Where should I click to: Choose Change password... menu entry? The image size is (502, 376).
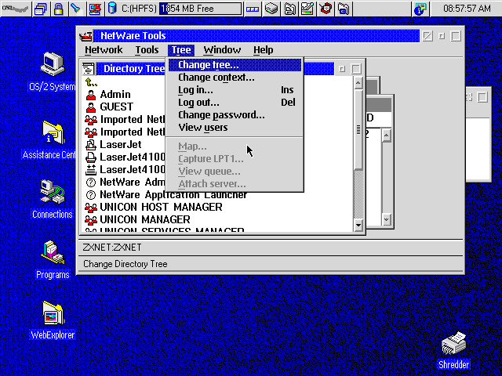[x=235, y=115]
